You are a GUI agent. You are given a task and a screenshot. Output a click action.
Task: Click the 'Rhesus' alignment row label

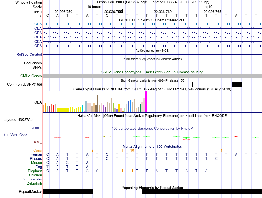[x=36, y=158]
